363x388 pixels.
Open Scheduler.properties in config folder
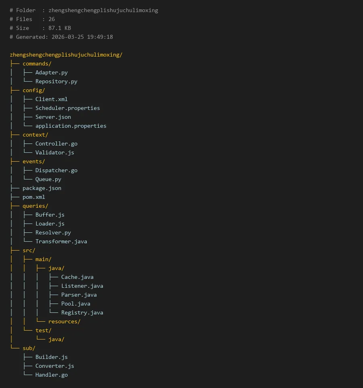pyautogui.click(x=67, y=108)
